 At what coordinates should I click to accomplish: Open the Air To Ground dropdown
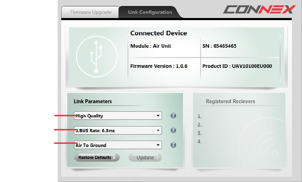point(118,145)
